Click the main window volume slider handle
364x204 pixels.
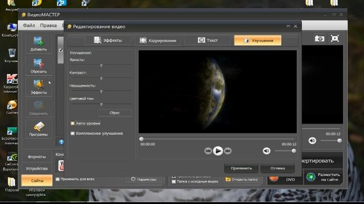pyautogui.click(x=340, y=141)
